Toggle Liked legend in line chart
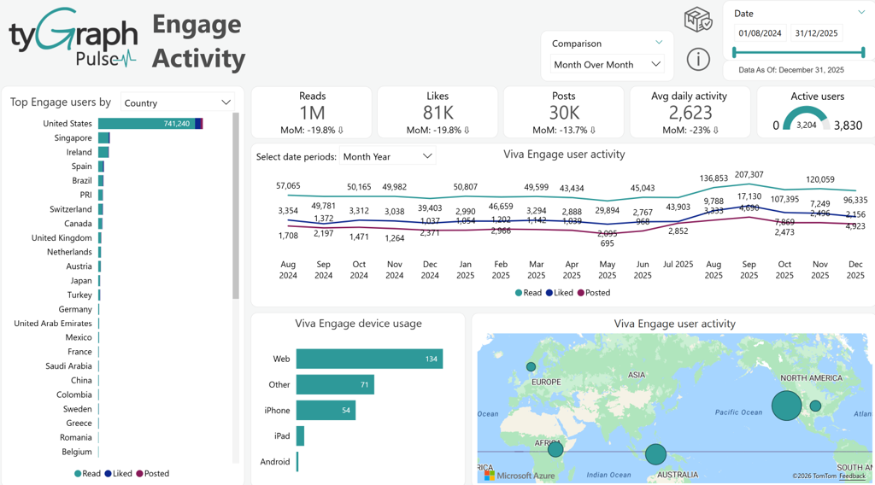 [x=559, y=293]
